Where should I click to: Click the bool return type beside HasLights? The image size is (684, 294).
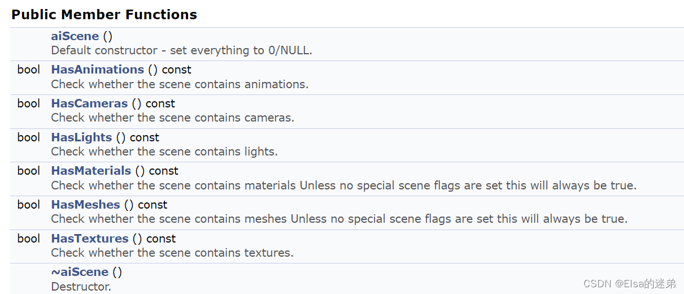[29, 137]
